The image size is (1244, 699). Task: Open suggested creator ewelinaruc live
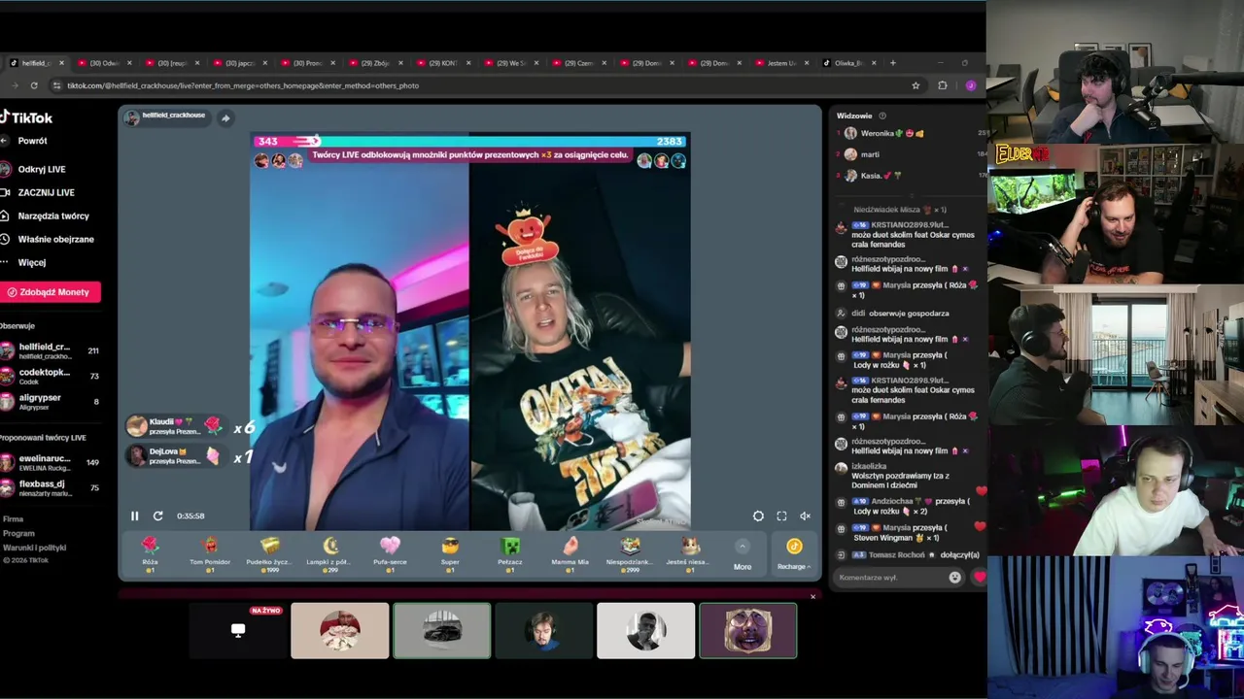click(50, 462)
